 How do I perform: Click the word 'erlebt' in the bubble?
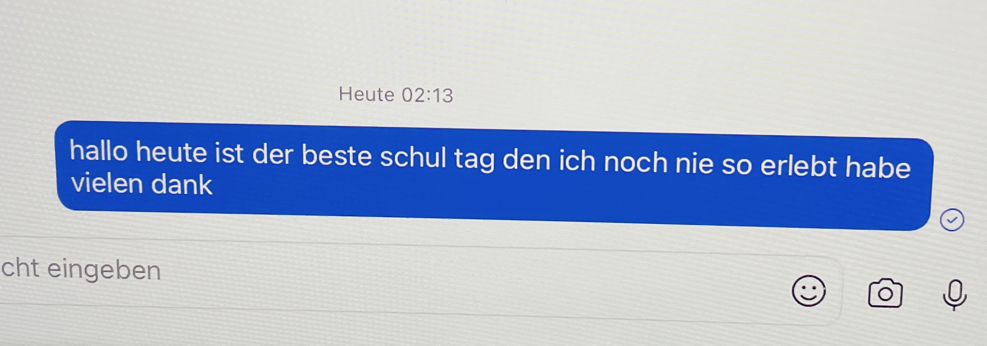click(x=798, y=165)
